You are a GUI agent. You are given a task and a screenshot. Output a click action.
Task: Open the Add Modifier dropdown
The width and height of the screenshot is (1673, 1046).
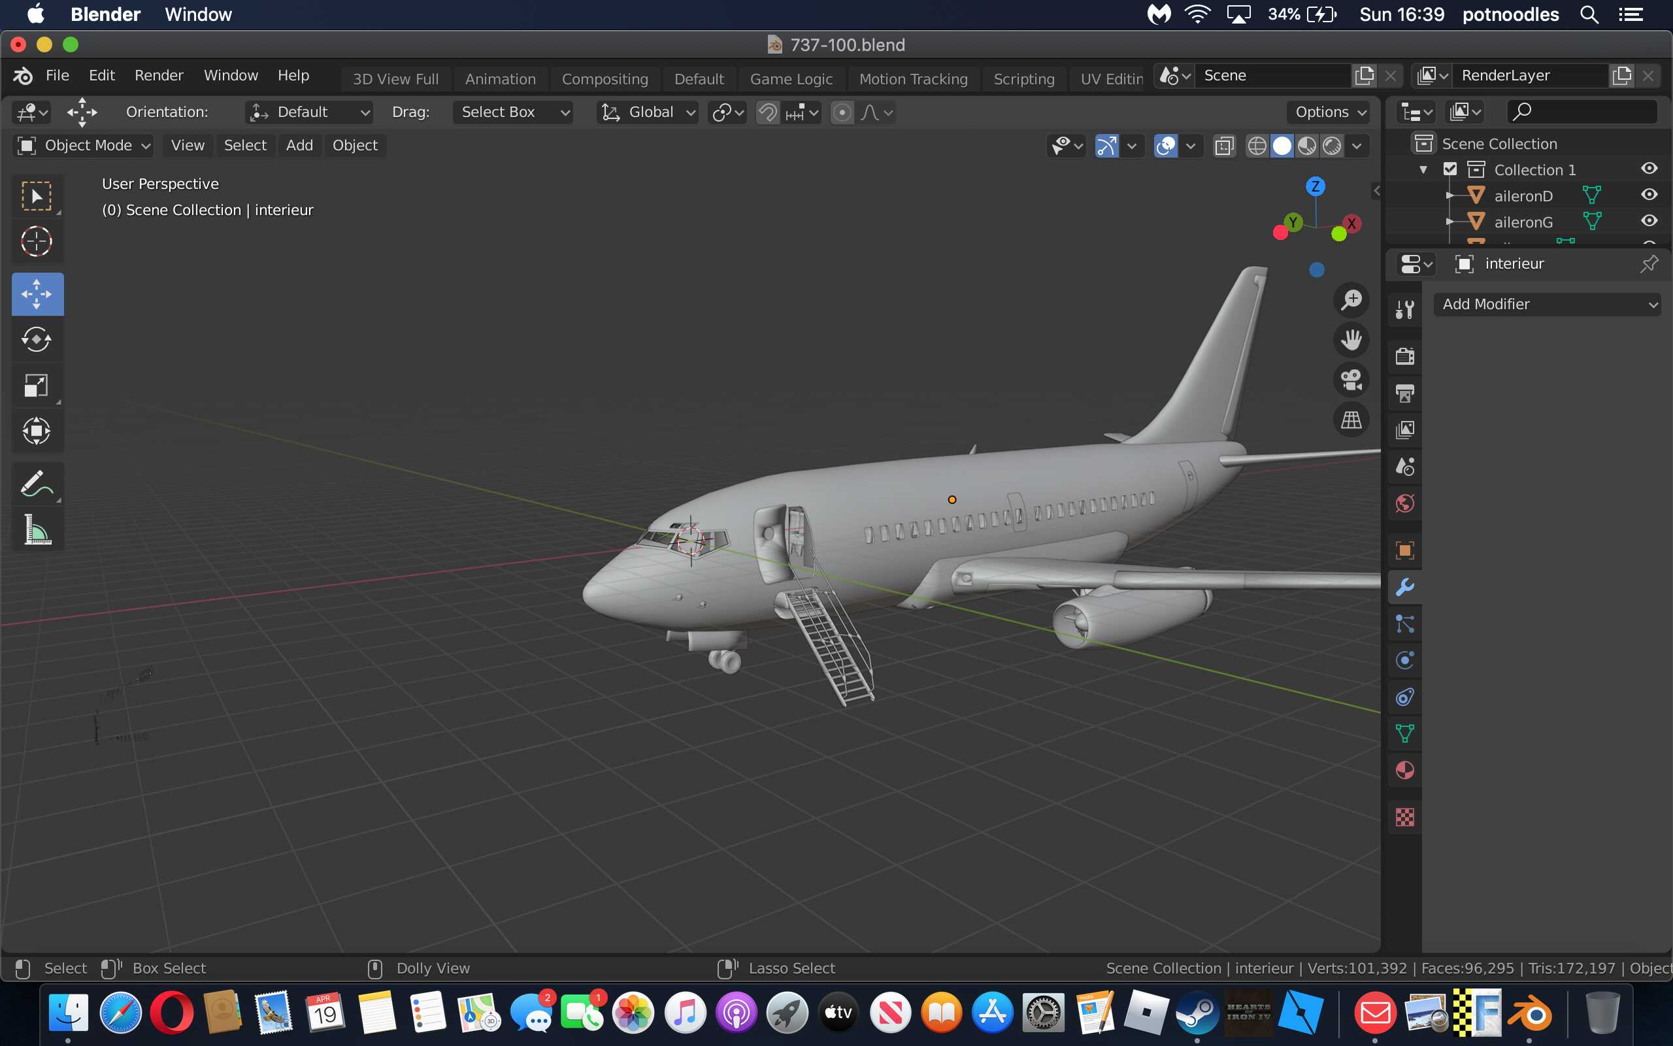pyautogui.click(x=1547, y=305)
